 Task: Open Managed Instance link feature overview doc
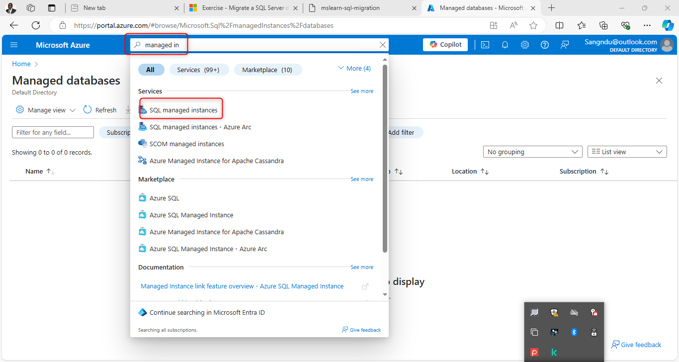coord(242,286)
